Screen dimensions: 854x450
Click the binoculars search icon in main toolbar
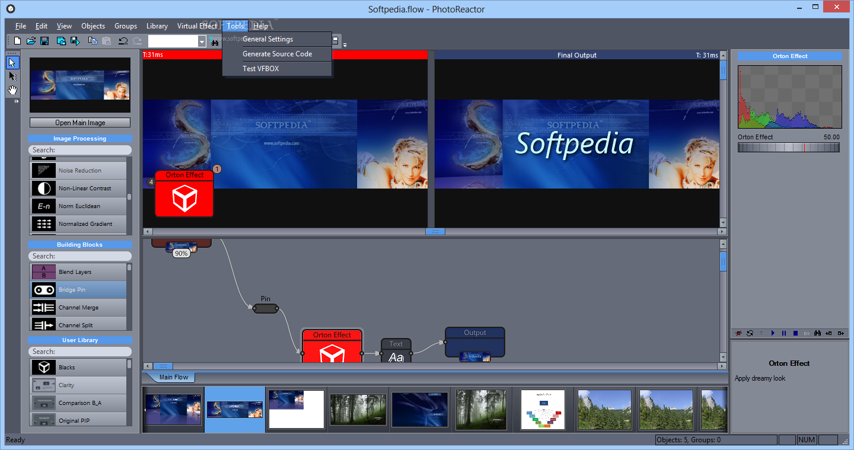pos(215,41)
